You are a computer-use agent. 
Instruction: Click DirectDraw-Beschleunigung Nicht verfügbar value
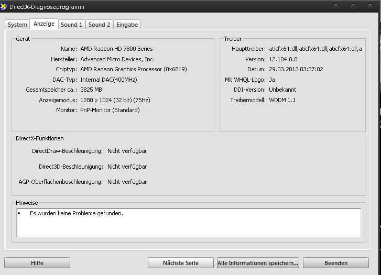pos(127,151)
